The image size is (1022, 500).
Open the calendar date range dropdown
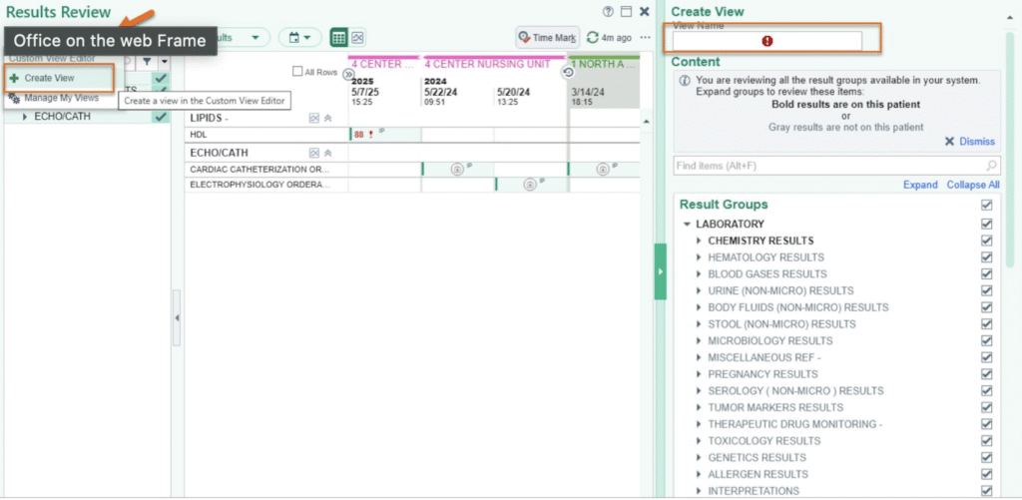click(299, 38)
